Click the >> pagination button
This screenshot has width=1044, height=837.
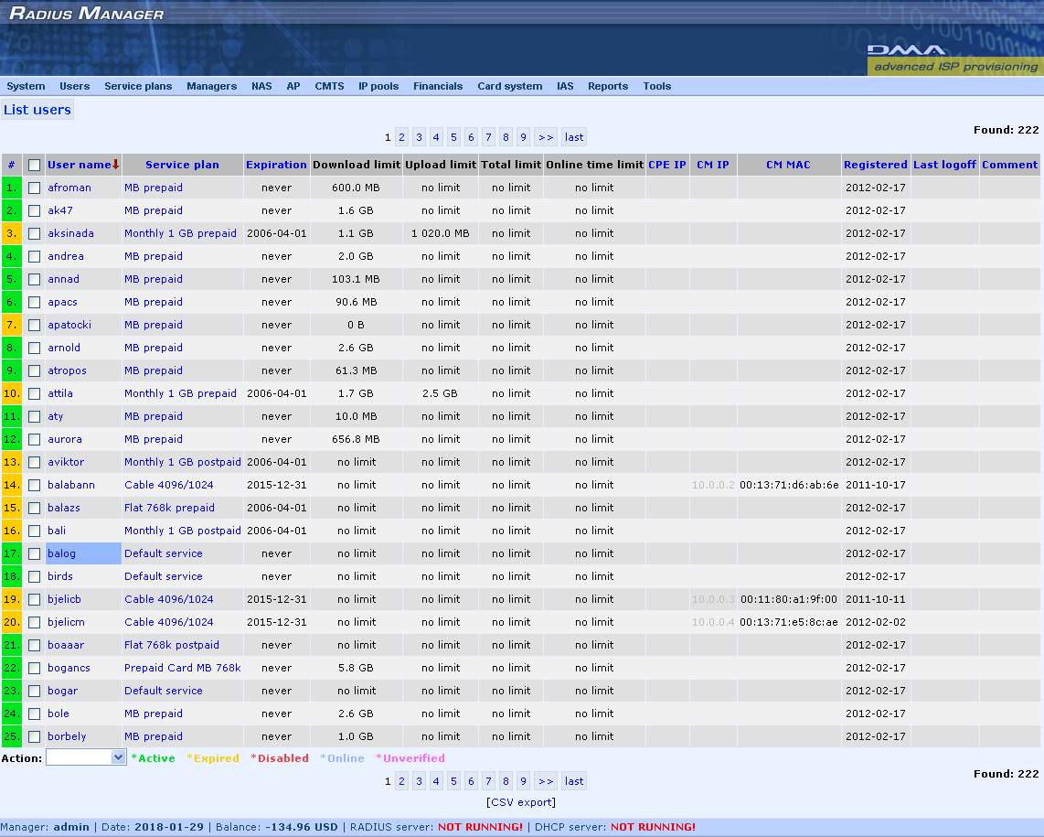(545, 136)
